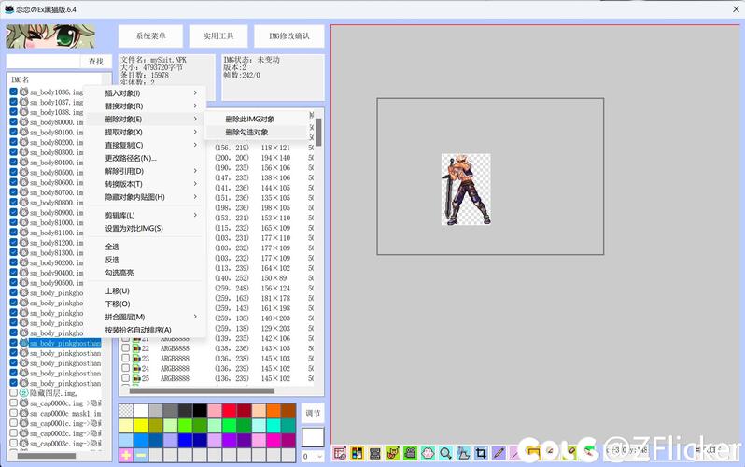Expand the 转换版本(T) submenu arrow
The image size is (745, 467).
195,184
